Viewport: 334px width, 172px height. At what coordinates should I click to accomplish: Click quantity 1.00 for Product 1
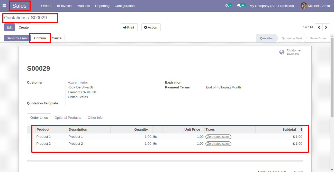[x=148, y=137]
